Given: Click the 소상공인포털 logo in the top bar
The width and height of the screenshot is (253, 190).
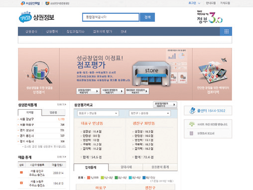Looking at the screenshot, I should click(30, 3).
